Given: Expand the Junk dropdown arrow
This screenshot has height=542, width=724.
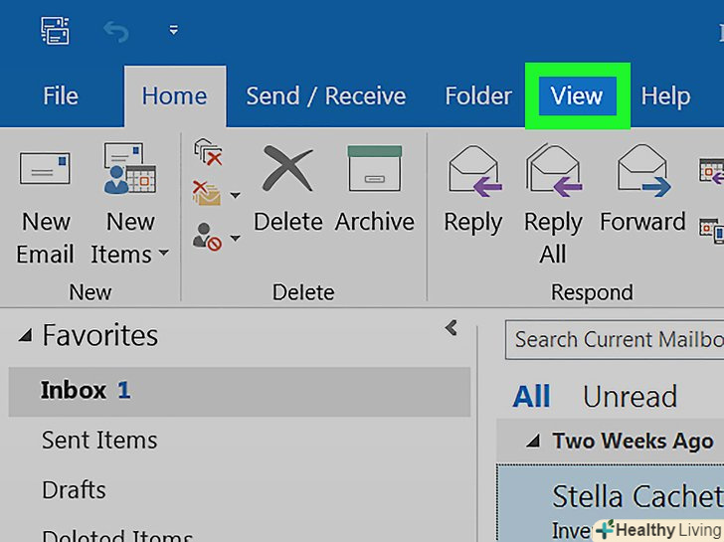Looking at the screenshot, I should 236,239.
